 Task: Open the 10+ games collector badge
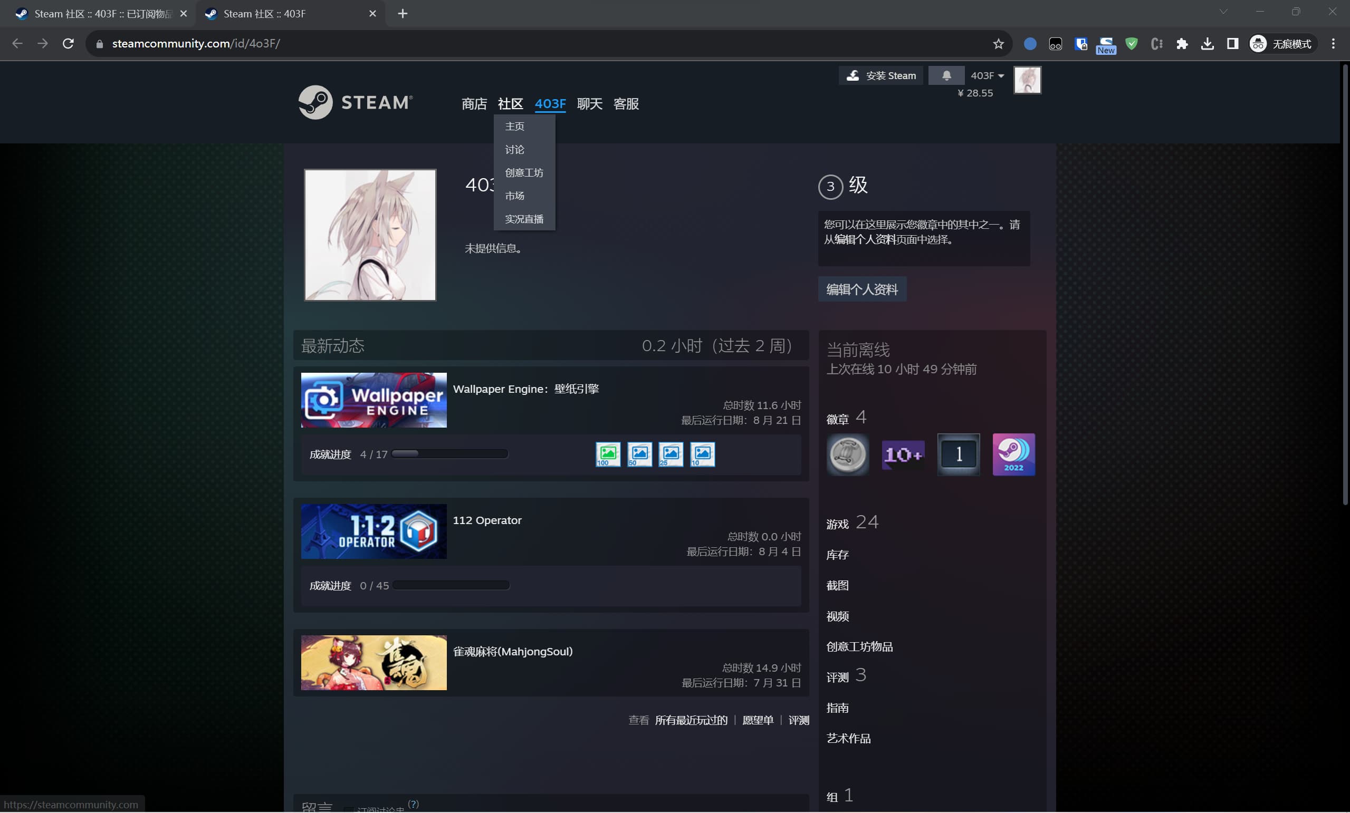(903, 454)
